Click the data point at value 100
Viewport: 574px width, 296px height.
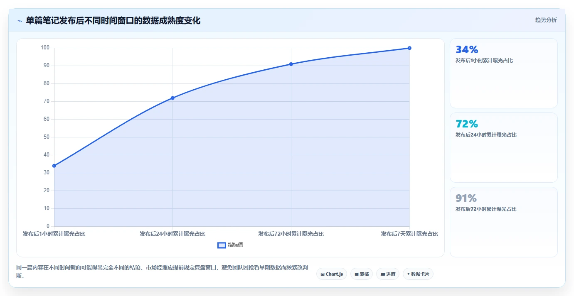(409, 48)
